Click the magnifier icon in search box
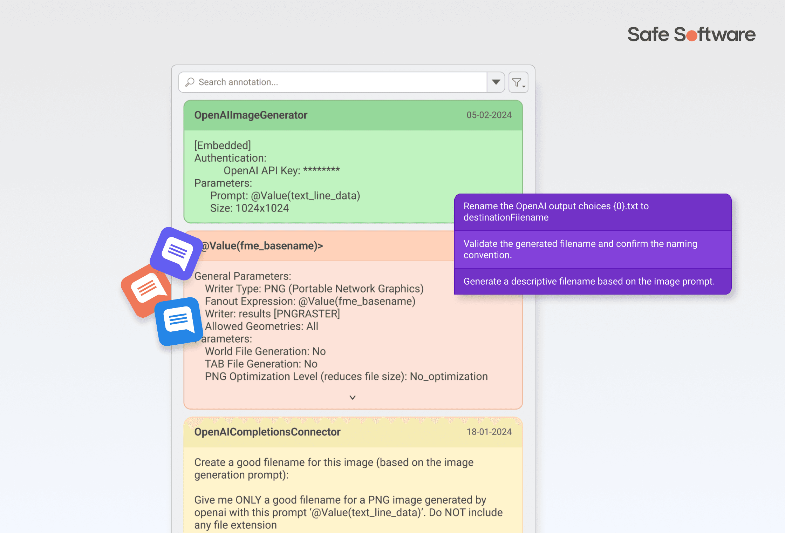785x533 pixels. (x=190, y=82)
